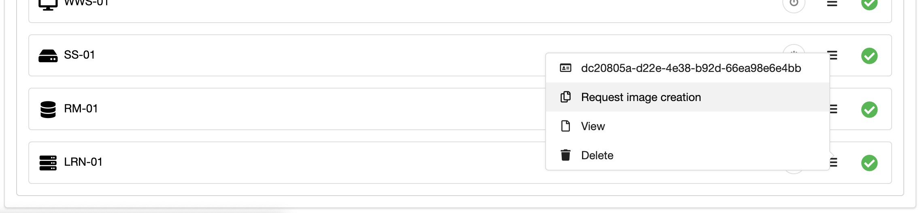Select "Request image creation" from the menu
Screen dimensions: 922x213
click(x=641, y=97)
